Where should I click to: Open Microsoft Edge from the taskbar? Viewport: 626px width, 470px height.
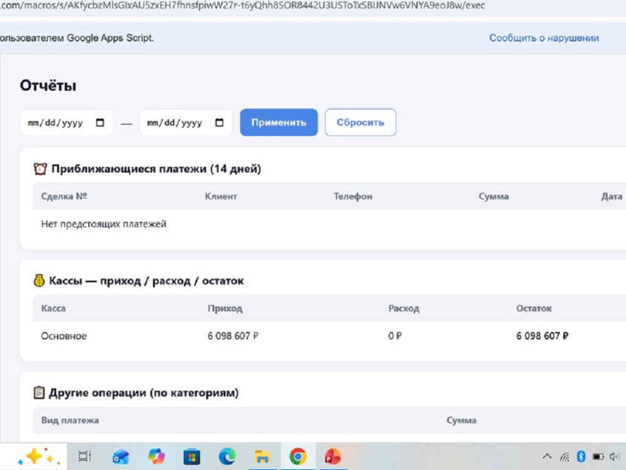[227, 456]
